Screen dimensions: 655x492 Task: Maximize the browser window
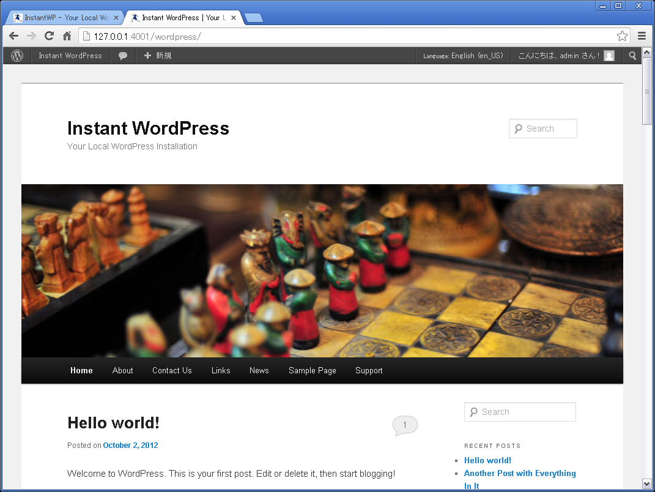tap(618, 6)
